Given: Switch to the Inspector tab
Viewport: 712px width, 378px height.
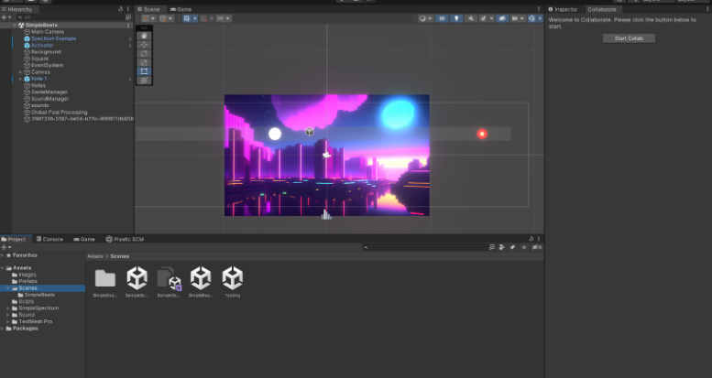Looking at the screenshot, I should click(563, 9).
